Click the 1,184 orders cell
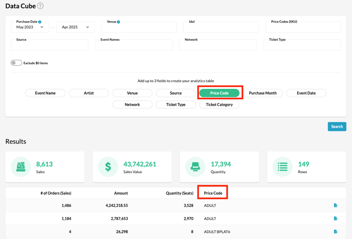This screenshot has height=239, width=352. pos(67,219)
